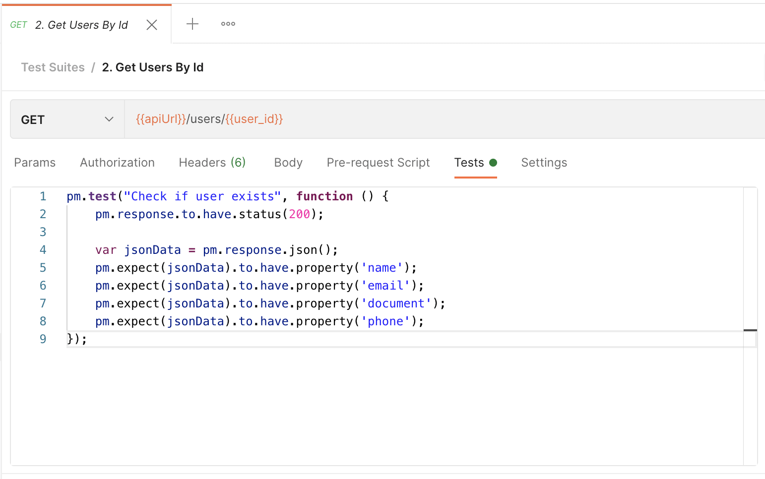Click the 'phone' property string in code
The height and width of the screenshot is (479, 765).
coord(385,321)
